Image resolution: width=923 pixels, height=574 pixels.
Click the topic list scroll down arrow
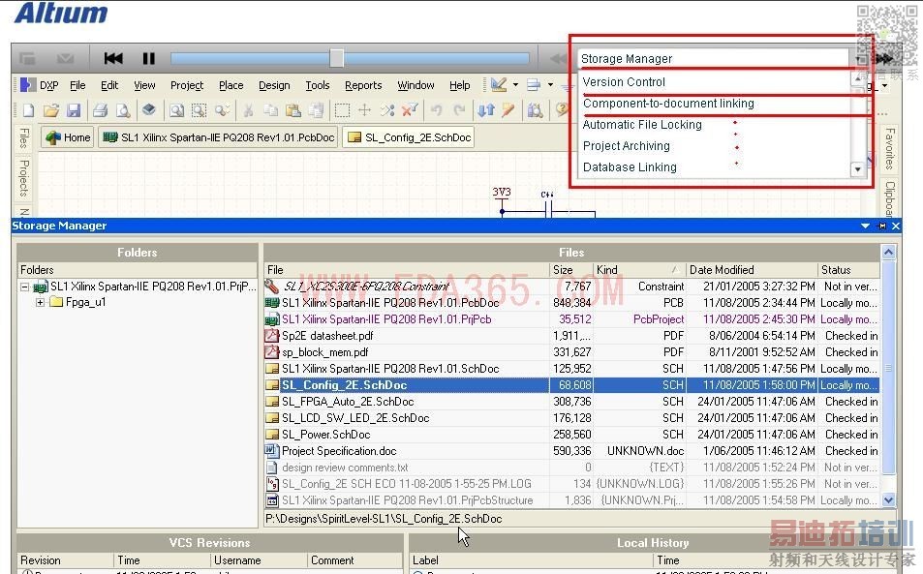tap(858, 169)
